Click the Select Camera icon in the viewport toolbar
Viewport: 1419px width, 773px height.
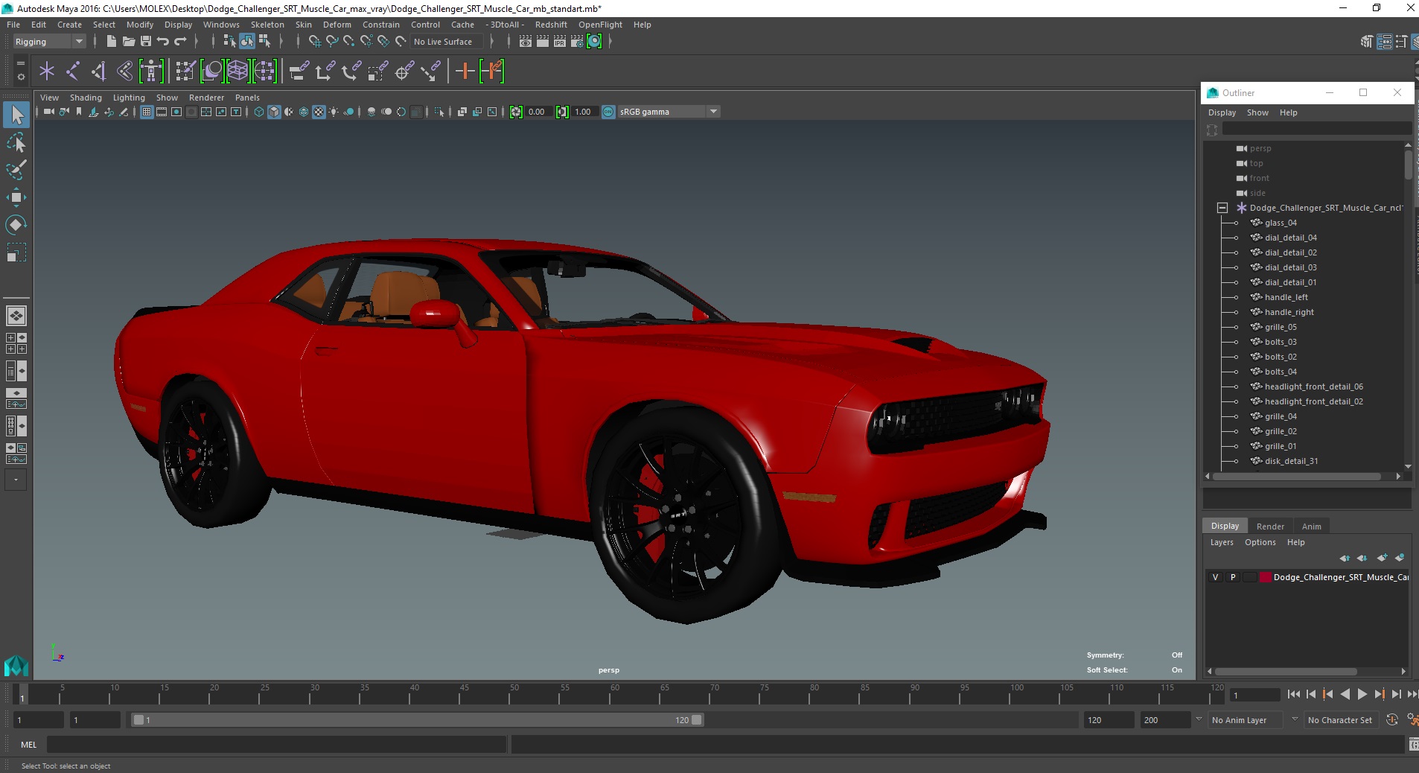pyautogui.click(x=49, y=112)
